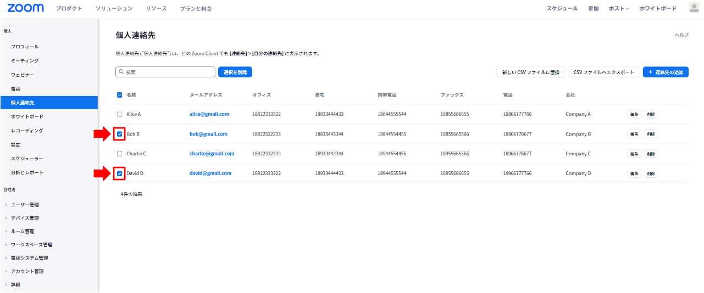Viewport: 704px width, 293px height.
Task: Click 削除 for Alice A
Action: 651,114
